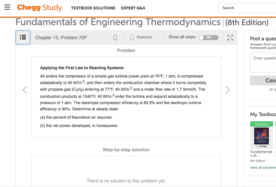This screenshot has height=187, width=276.
Task: Click the Bookmark text label
Action: tap(144, 37)
